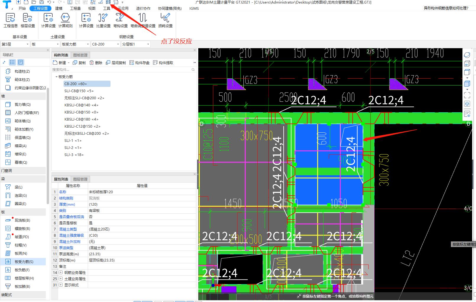This screenshot has height=302, width=476.
Task: Click the 搜索构件 search field
Action: click(x=124, y=70)
